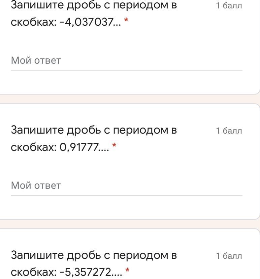Click the number -5,357272…. in third question
This screenshot has height=279, width=260.
coord(91,273)
